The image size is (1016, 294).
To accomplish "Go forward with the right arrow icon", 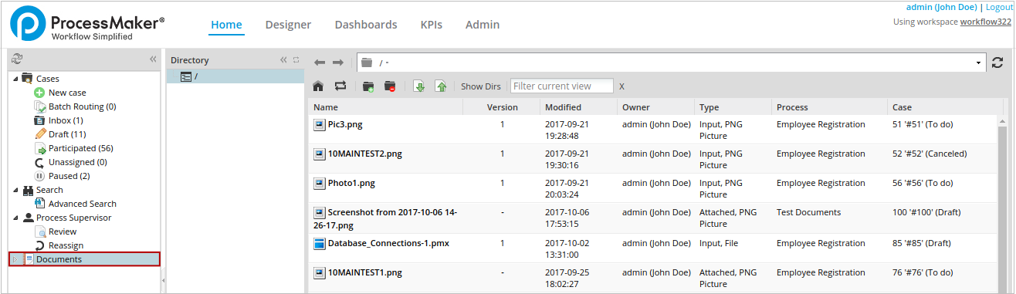I will coord(338,63).
